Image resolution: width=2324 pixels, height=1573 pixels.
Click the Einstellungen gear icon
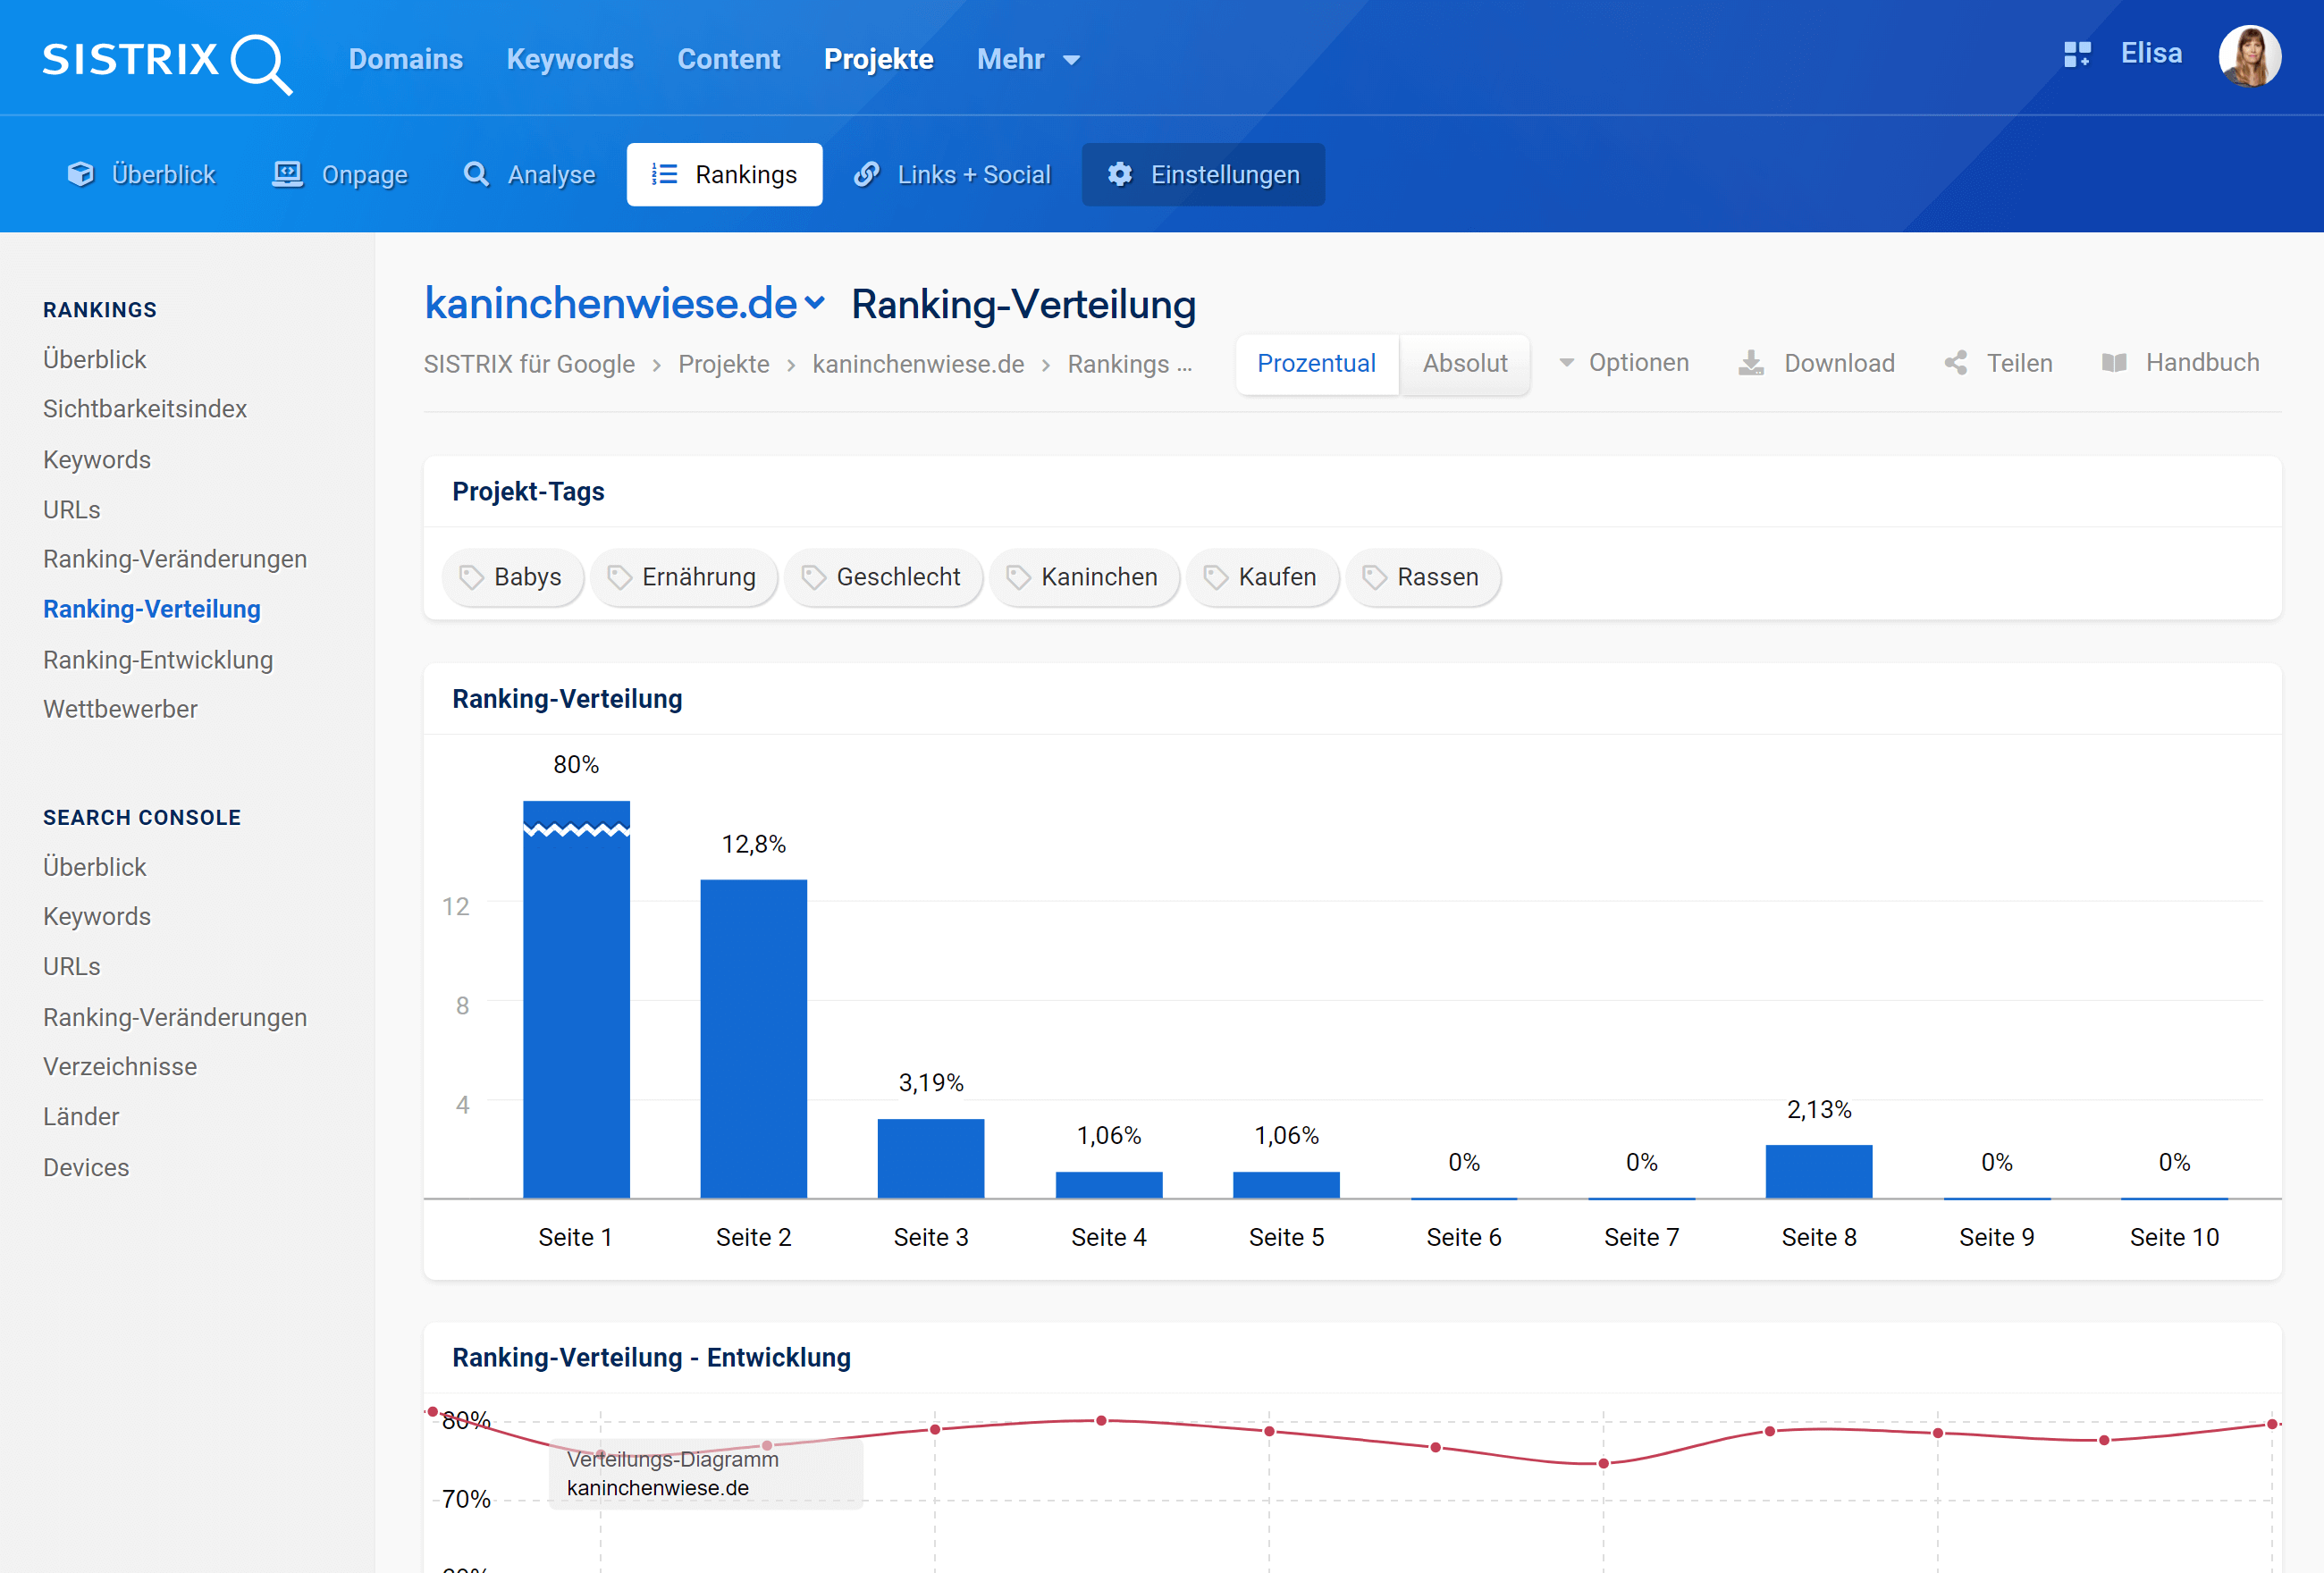point(1120,174)
